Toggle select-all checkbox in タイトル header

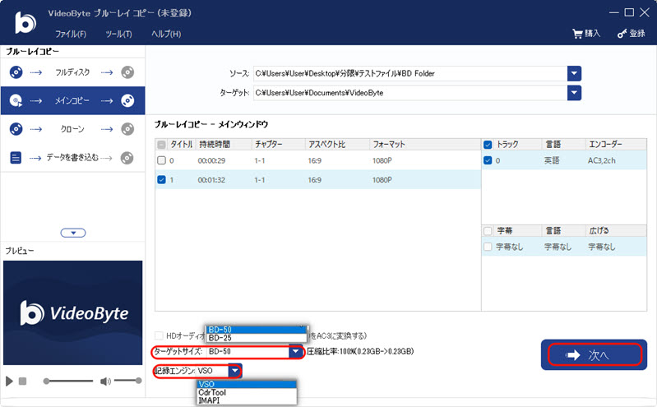161,145
